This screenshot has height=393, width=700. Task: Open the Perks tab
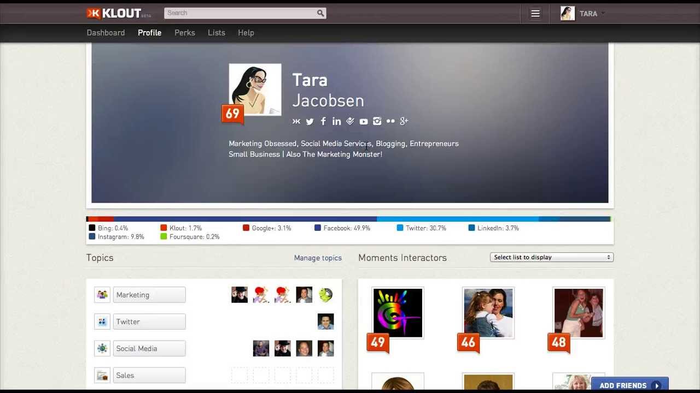tap(185, 33)
